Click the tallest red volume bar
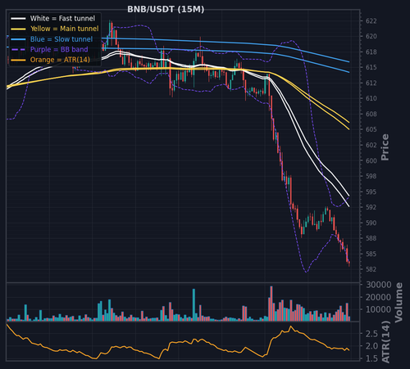 point(271,304)
